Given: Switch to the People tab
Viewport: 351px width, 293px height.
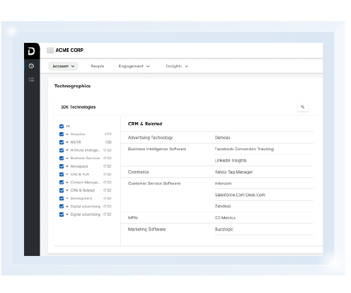Looking at the screenshot, I should click(x=97, y=66).
